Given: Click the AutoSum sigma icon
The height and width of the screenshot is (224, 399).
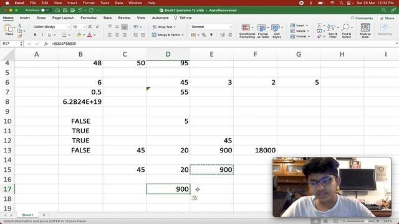Looking at the screenshot, I should tap(319, 26).
